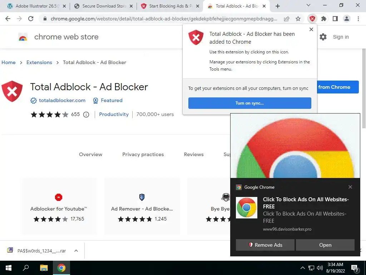366x275 pixels.
Task: Open Windows taskbar search
Action: pos(26,268)
